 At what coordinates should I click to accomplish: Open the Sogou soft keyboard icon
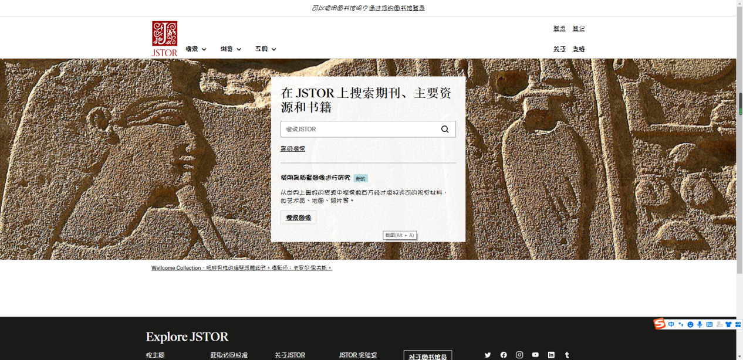709,324
